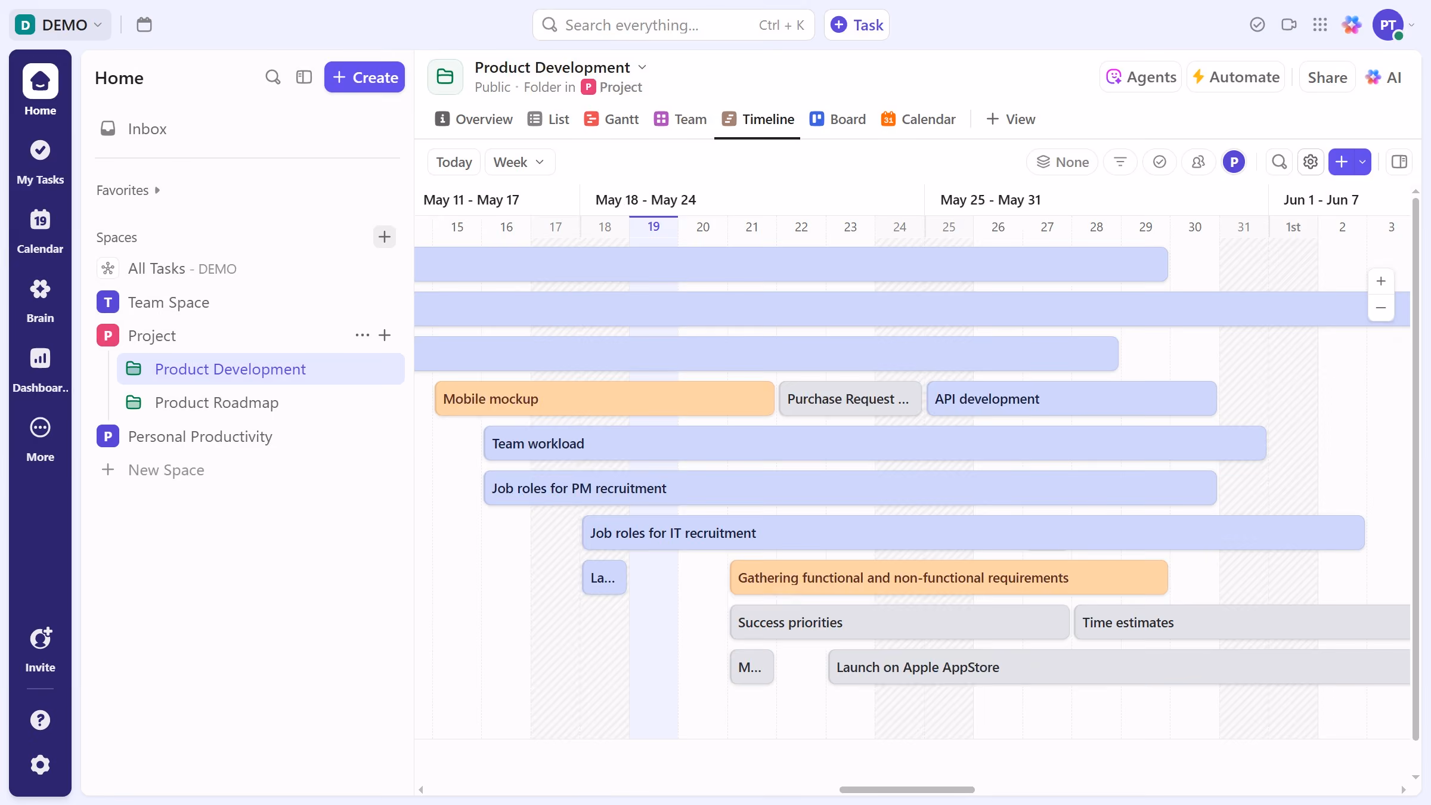The image size is (1431, 805).
Task: Add a new View
Action: (x=1011, y=119)
